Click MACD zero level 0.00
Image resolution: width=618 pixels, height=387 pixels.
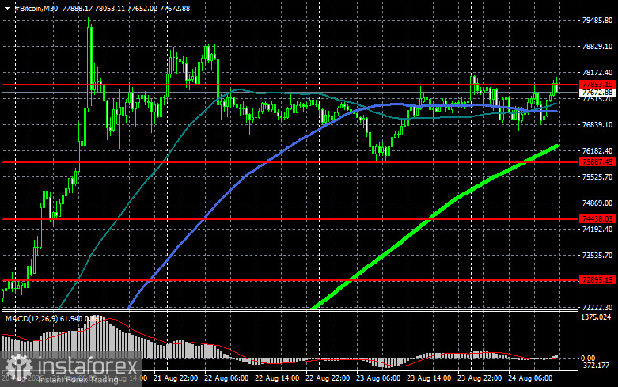[x=588, y=359]
